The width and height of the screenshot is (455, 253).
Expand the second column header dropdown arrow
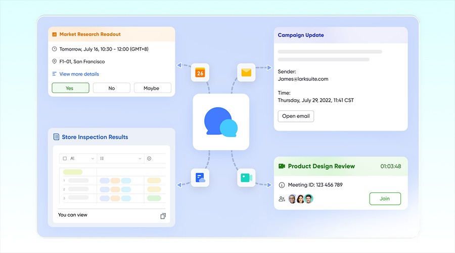[140, 158]
